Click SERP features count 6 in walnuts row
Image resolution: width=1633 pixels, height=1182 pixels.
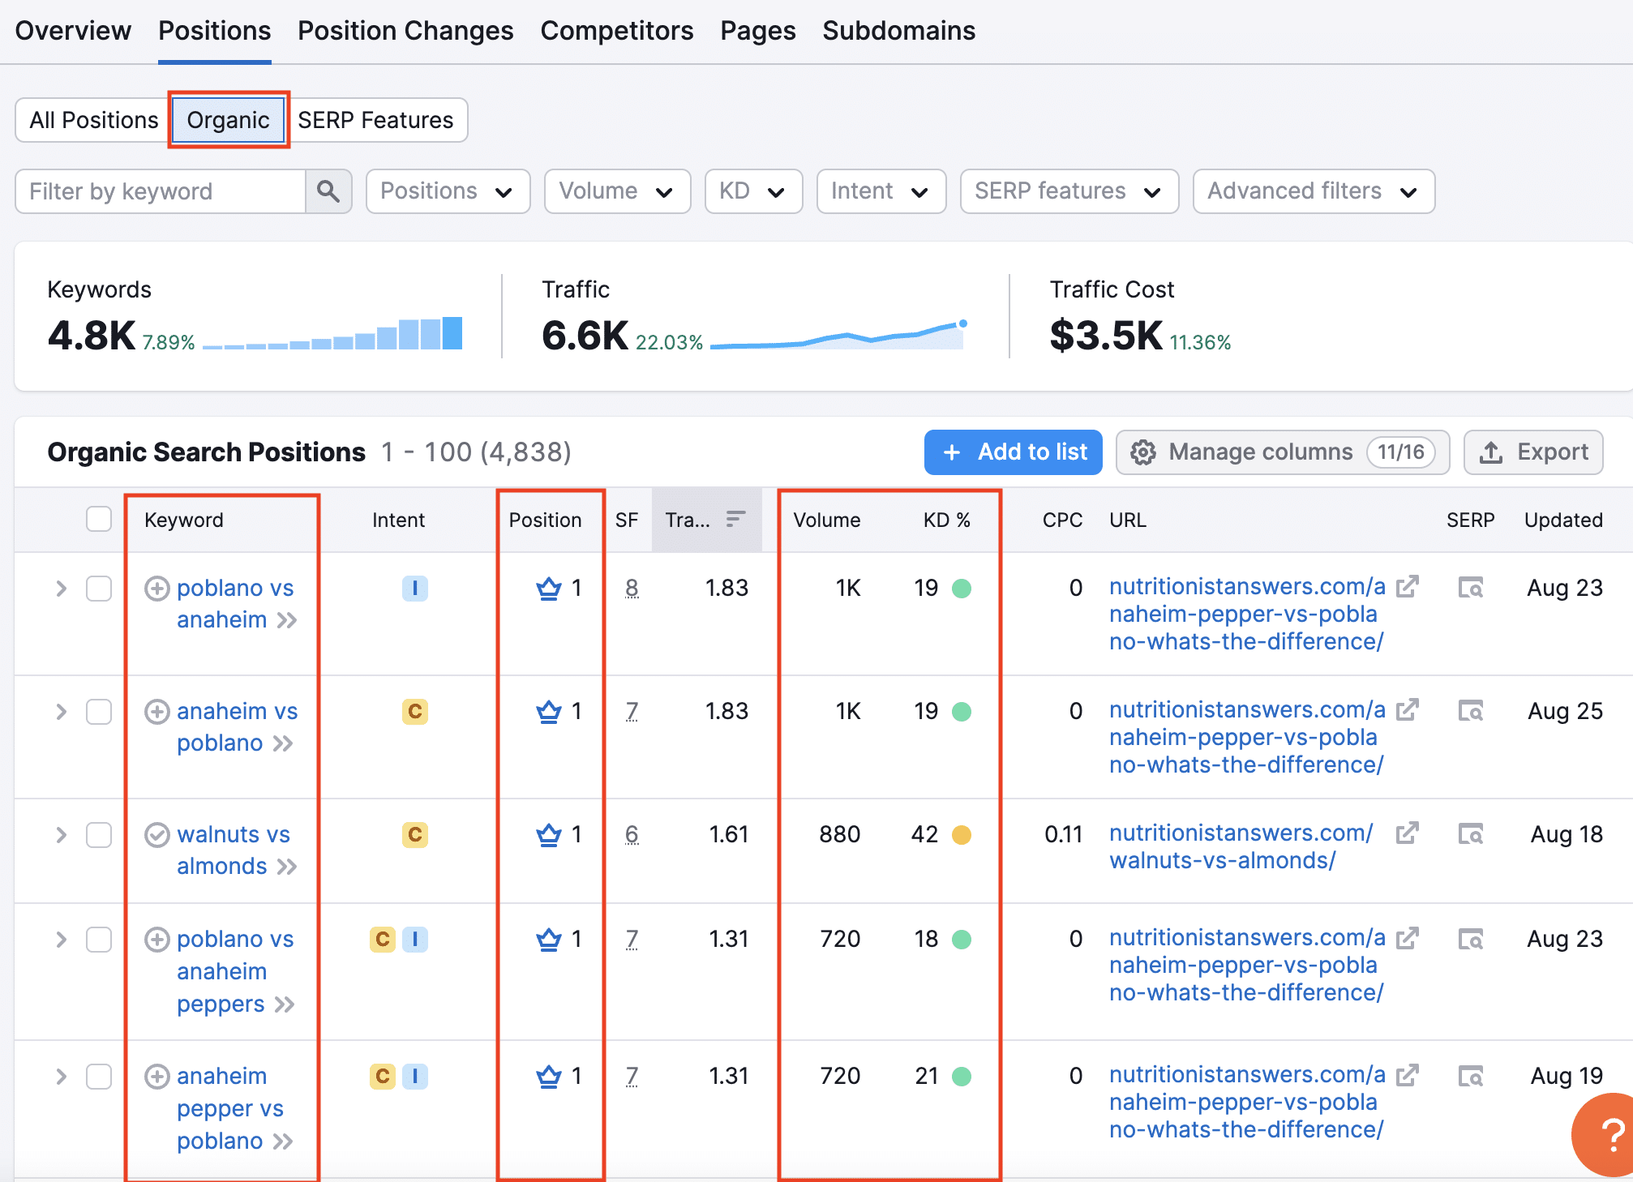632,834
